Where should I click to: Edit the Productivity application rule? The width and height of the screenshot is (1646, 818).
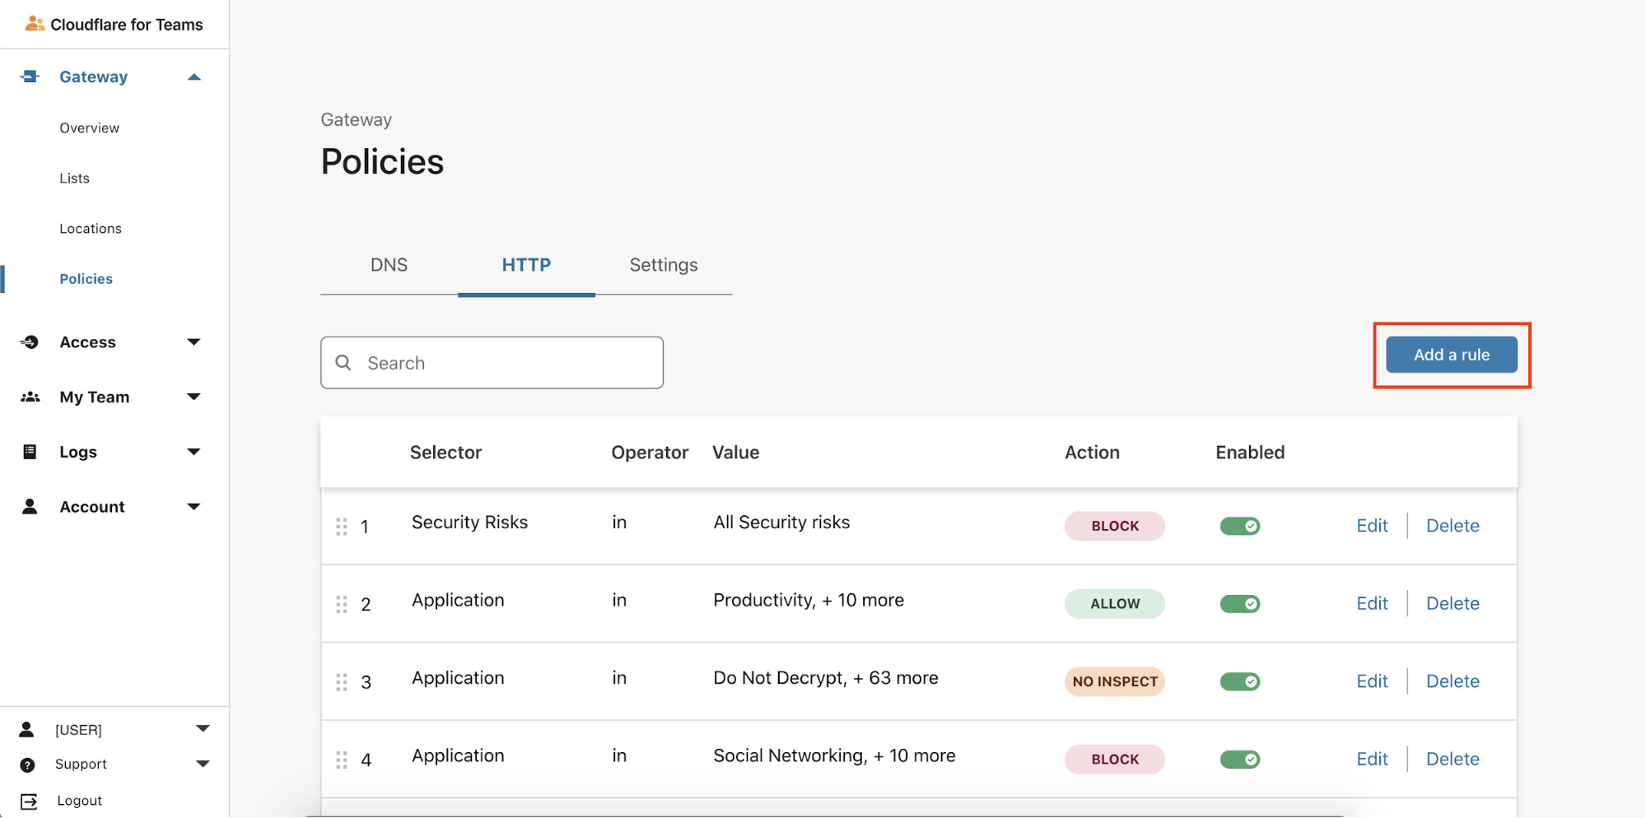[x=1372, y=604]
